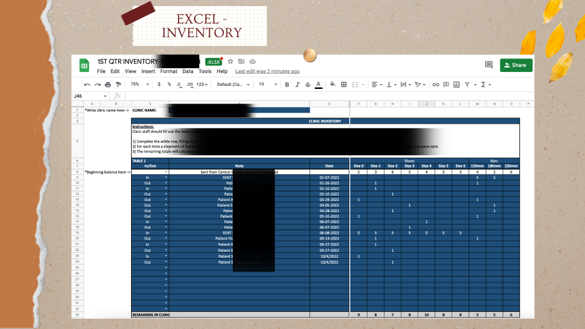This screenshot has width=585, height=329.
Task: Open the Insert menu
Action: tap(148, 71)
